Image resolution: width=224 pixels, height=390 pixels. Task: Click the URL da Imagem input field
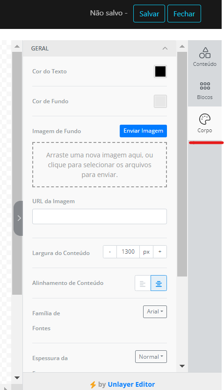pyautogui.click(x=100, y=216)
